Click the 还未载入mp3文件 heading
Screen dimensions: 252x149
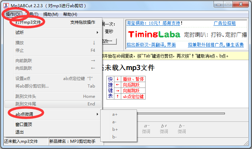(x=128, y=68)
